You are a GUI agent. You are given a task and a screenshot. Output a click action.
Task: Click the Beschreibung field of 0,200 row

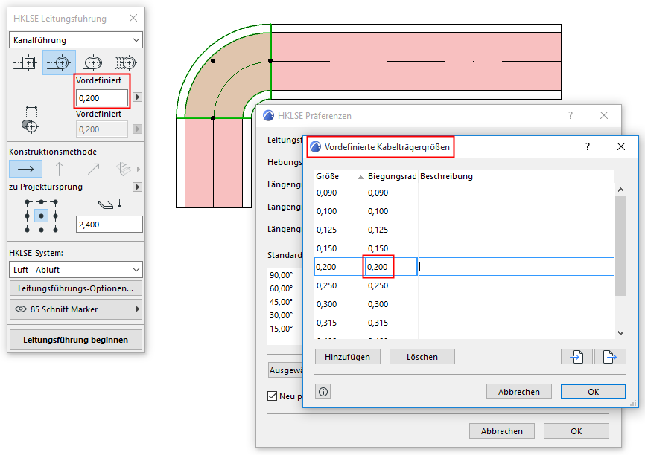(x=516, y=266)
